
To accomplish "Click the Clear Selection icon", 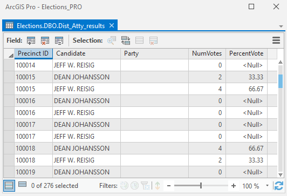I will coord(140,40).
